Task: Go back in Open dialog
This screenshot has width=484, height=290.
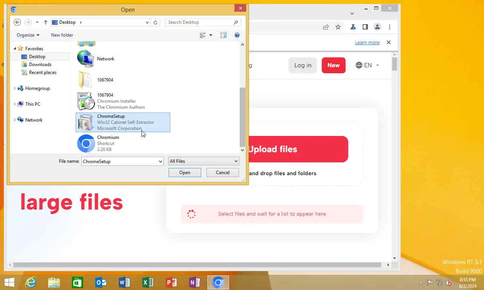Action: coord(17,22)
